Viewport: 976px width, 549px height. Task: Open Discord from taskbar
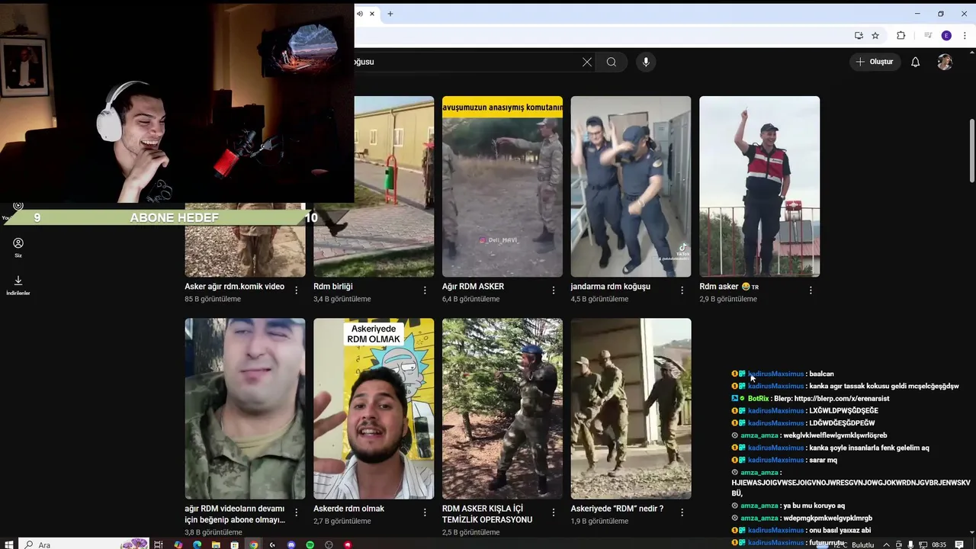(291, 544)
